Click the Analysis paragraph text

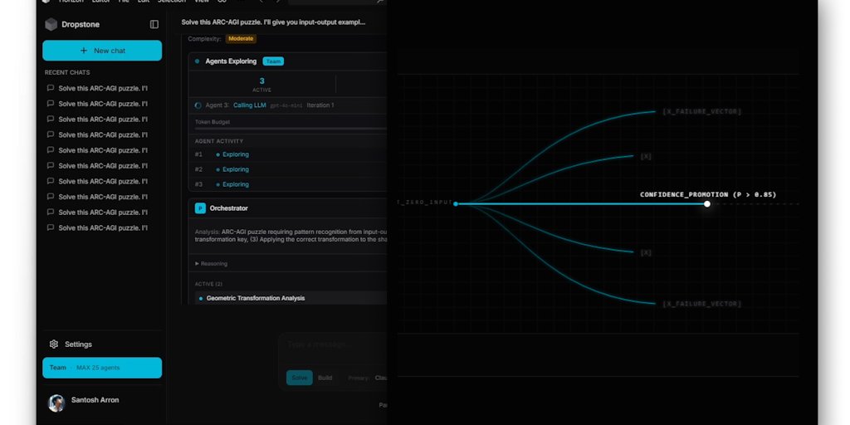pyautogui.click(x=290, y=235)
